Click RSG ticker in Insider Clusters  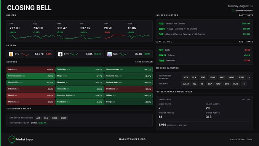tap(161, 24)
